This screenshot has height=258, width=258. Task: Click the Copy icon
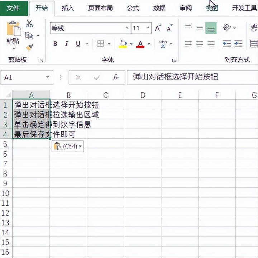pyautogui.click(x=29, y=35)
